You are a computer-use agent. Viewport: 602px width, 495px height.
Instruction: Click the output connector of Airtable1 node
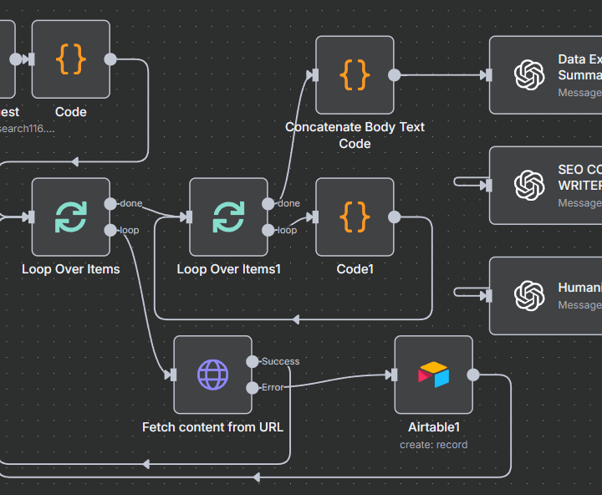tap(473, 375)
